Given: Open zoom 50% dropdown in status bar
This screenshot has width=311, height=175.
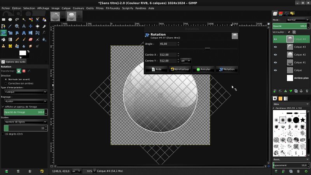Looking at the screenshot, I should pyautogui.click(x=94, y=171).
